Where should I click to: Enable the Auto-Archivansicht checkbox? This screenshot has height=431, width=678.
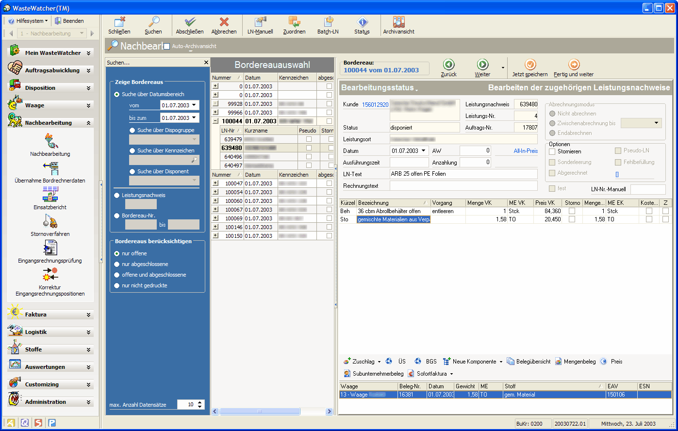pos(167,46)
